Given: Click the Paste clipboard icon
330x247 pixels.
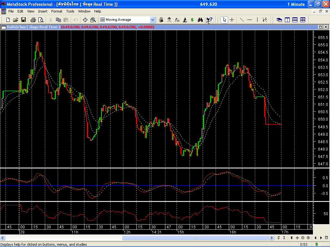Looking at the screenshot, I should [66, 20].
